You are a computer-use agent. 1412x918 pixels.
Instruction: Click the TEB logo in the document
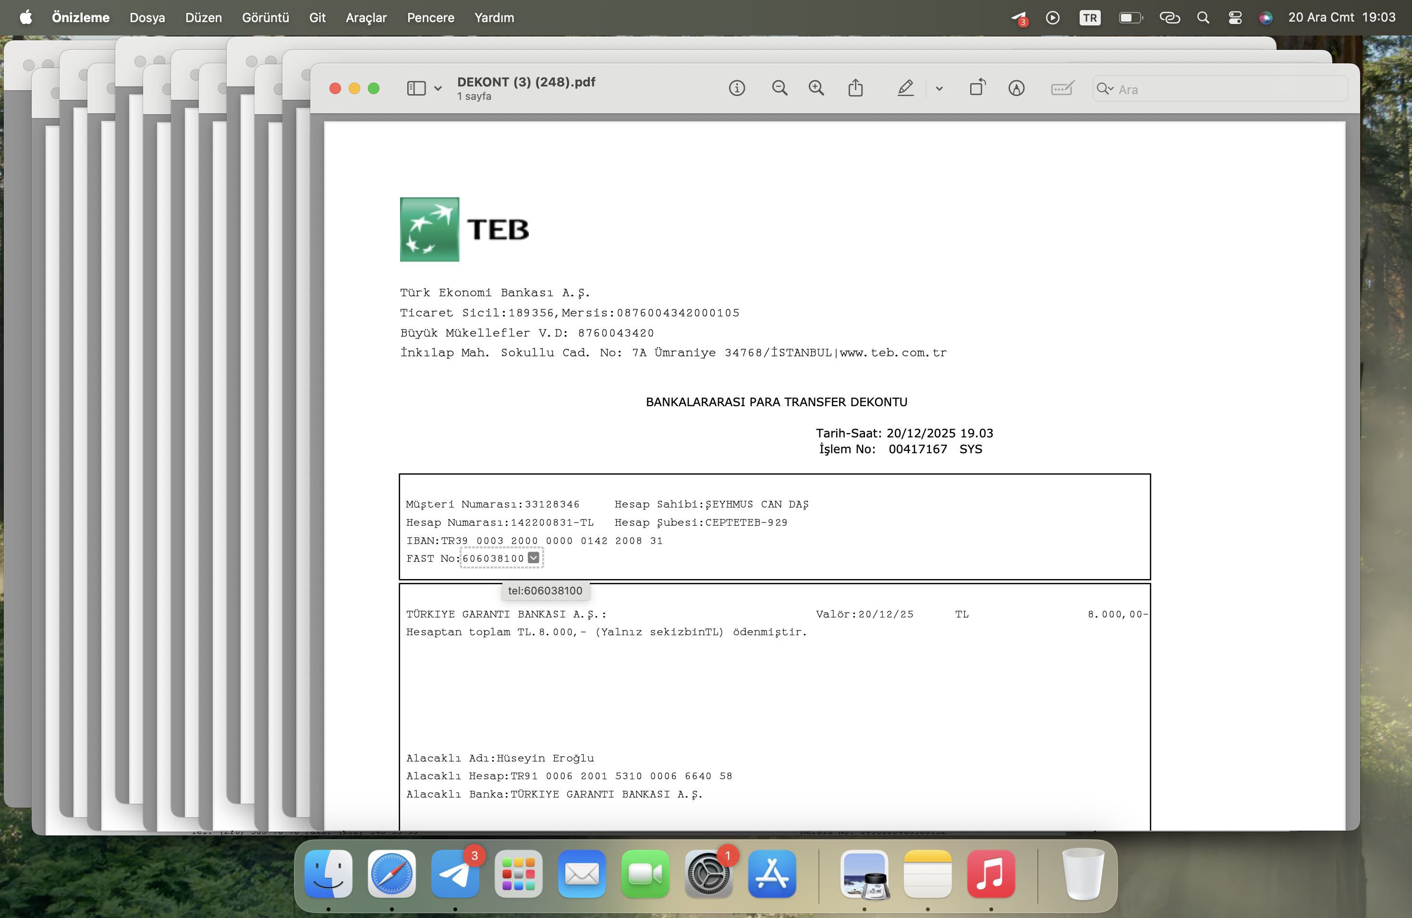(x=464, y=229)
